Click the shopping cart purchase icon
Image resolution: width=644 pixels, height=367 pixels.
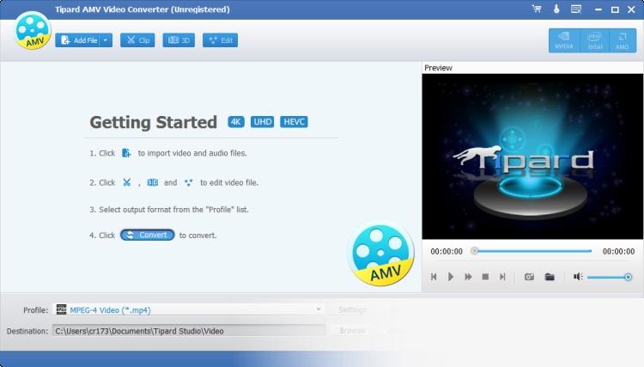pyautogui.click(x=537, y=9)
